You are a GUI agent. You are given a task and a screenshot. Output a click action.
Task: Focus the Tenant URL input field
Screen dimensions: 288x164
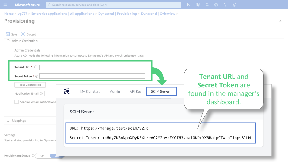(x=92, y=67)
